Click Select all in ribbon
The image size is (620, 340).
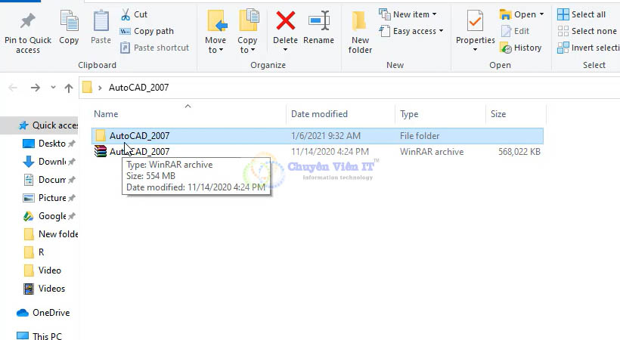tap(581, 14)
